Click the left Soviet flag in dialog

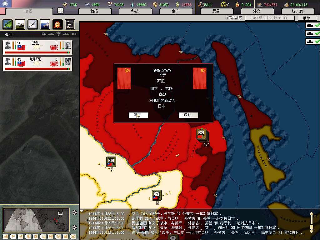click(x=124, y=78)
